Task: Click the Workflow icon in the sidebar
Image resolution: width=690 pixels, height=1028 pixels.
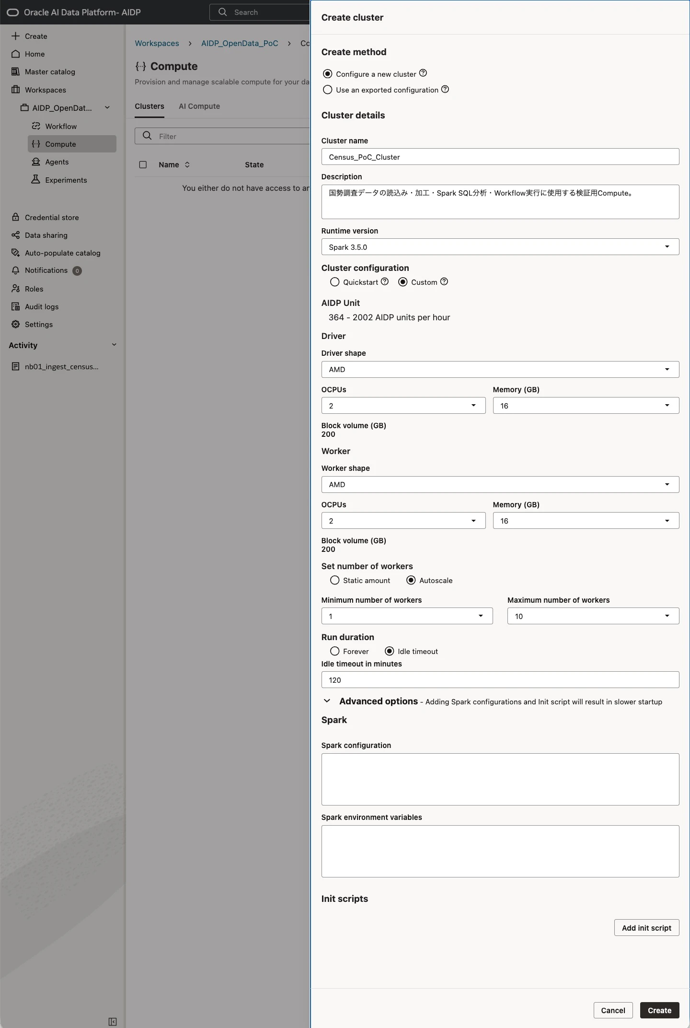Action: coord(36,126)
